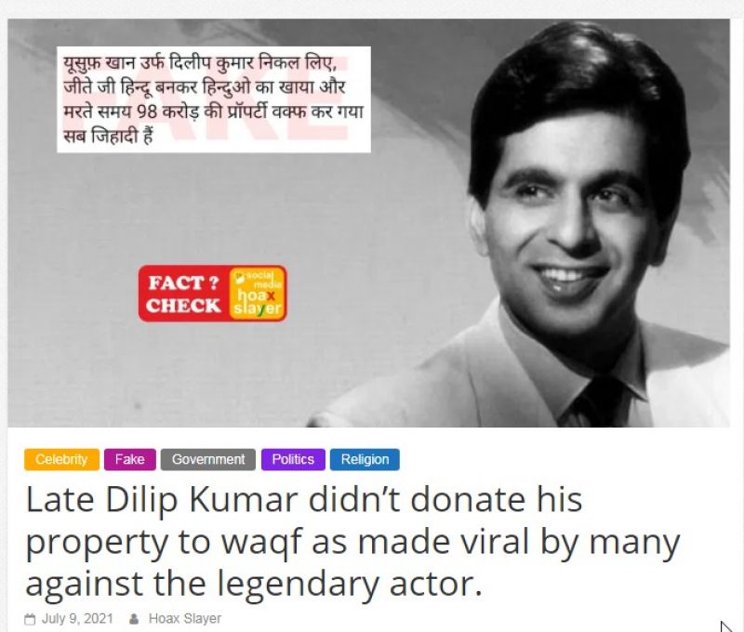
Task: Click the social media hoax slayer logo
Action: (x=258, y=294)
